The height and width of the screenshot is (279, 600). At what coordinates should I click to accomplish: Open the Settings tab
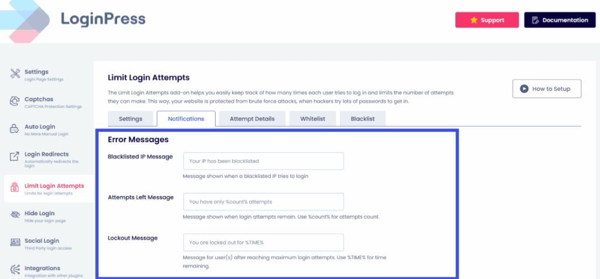[131, 119]
